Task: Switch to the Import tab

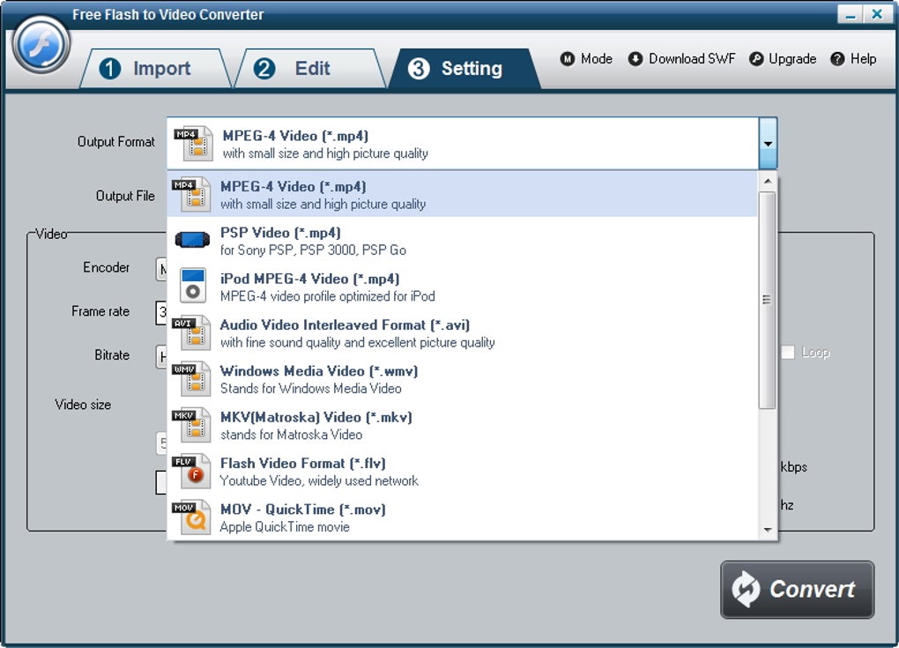Action: click(153, 68)
